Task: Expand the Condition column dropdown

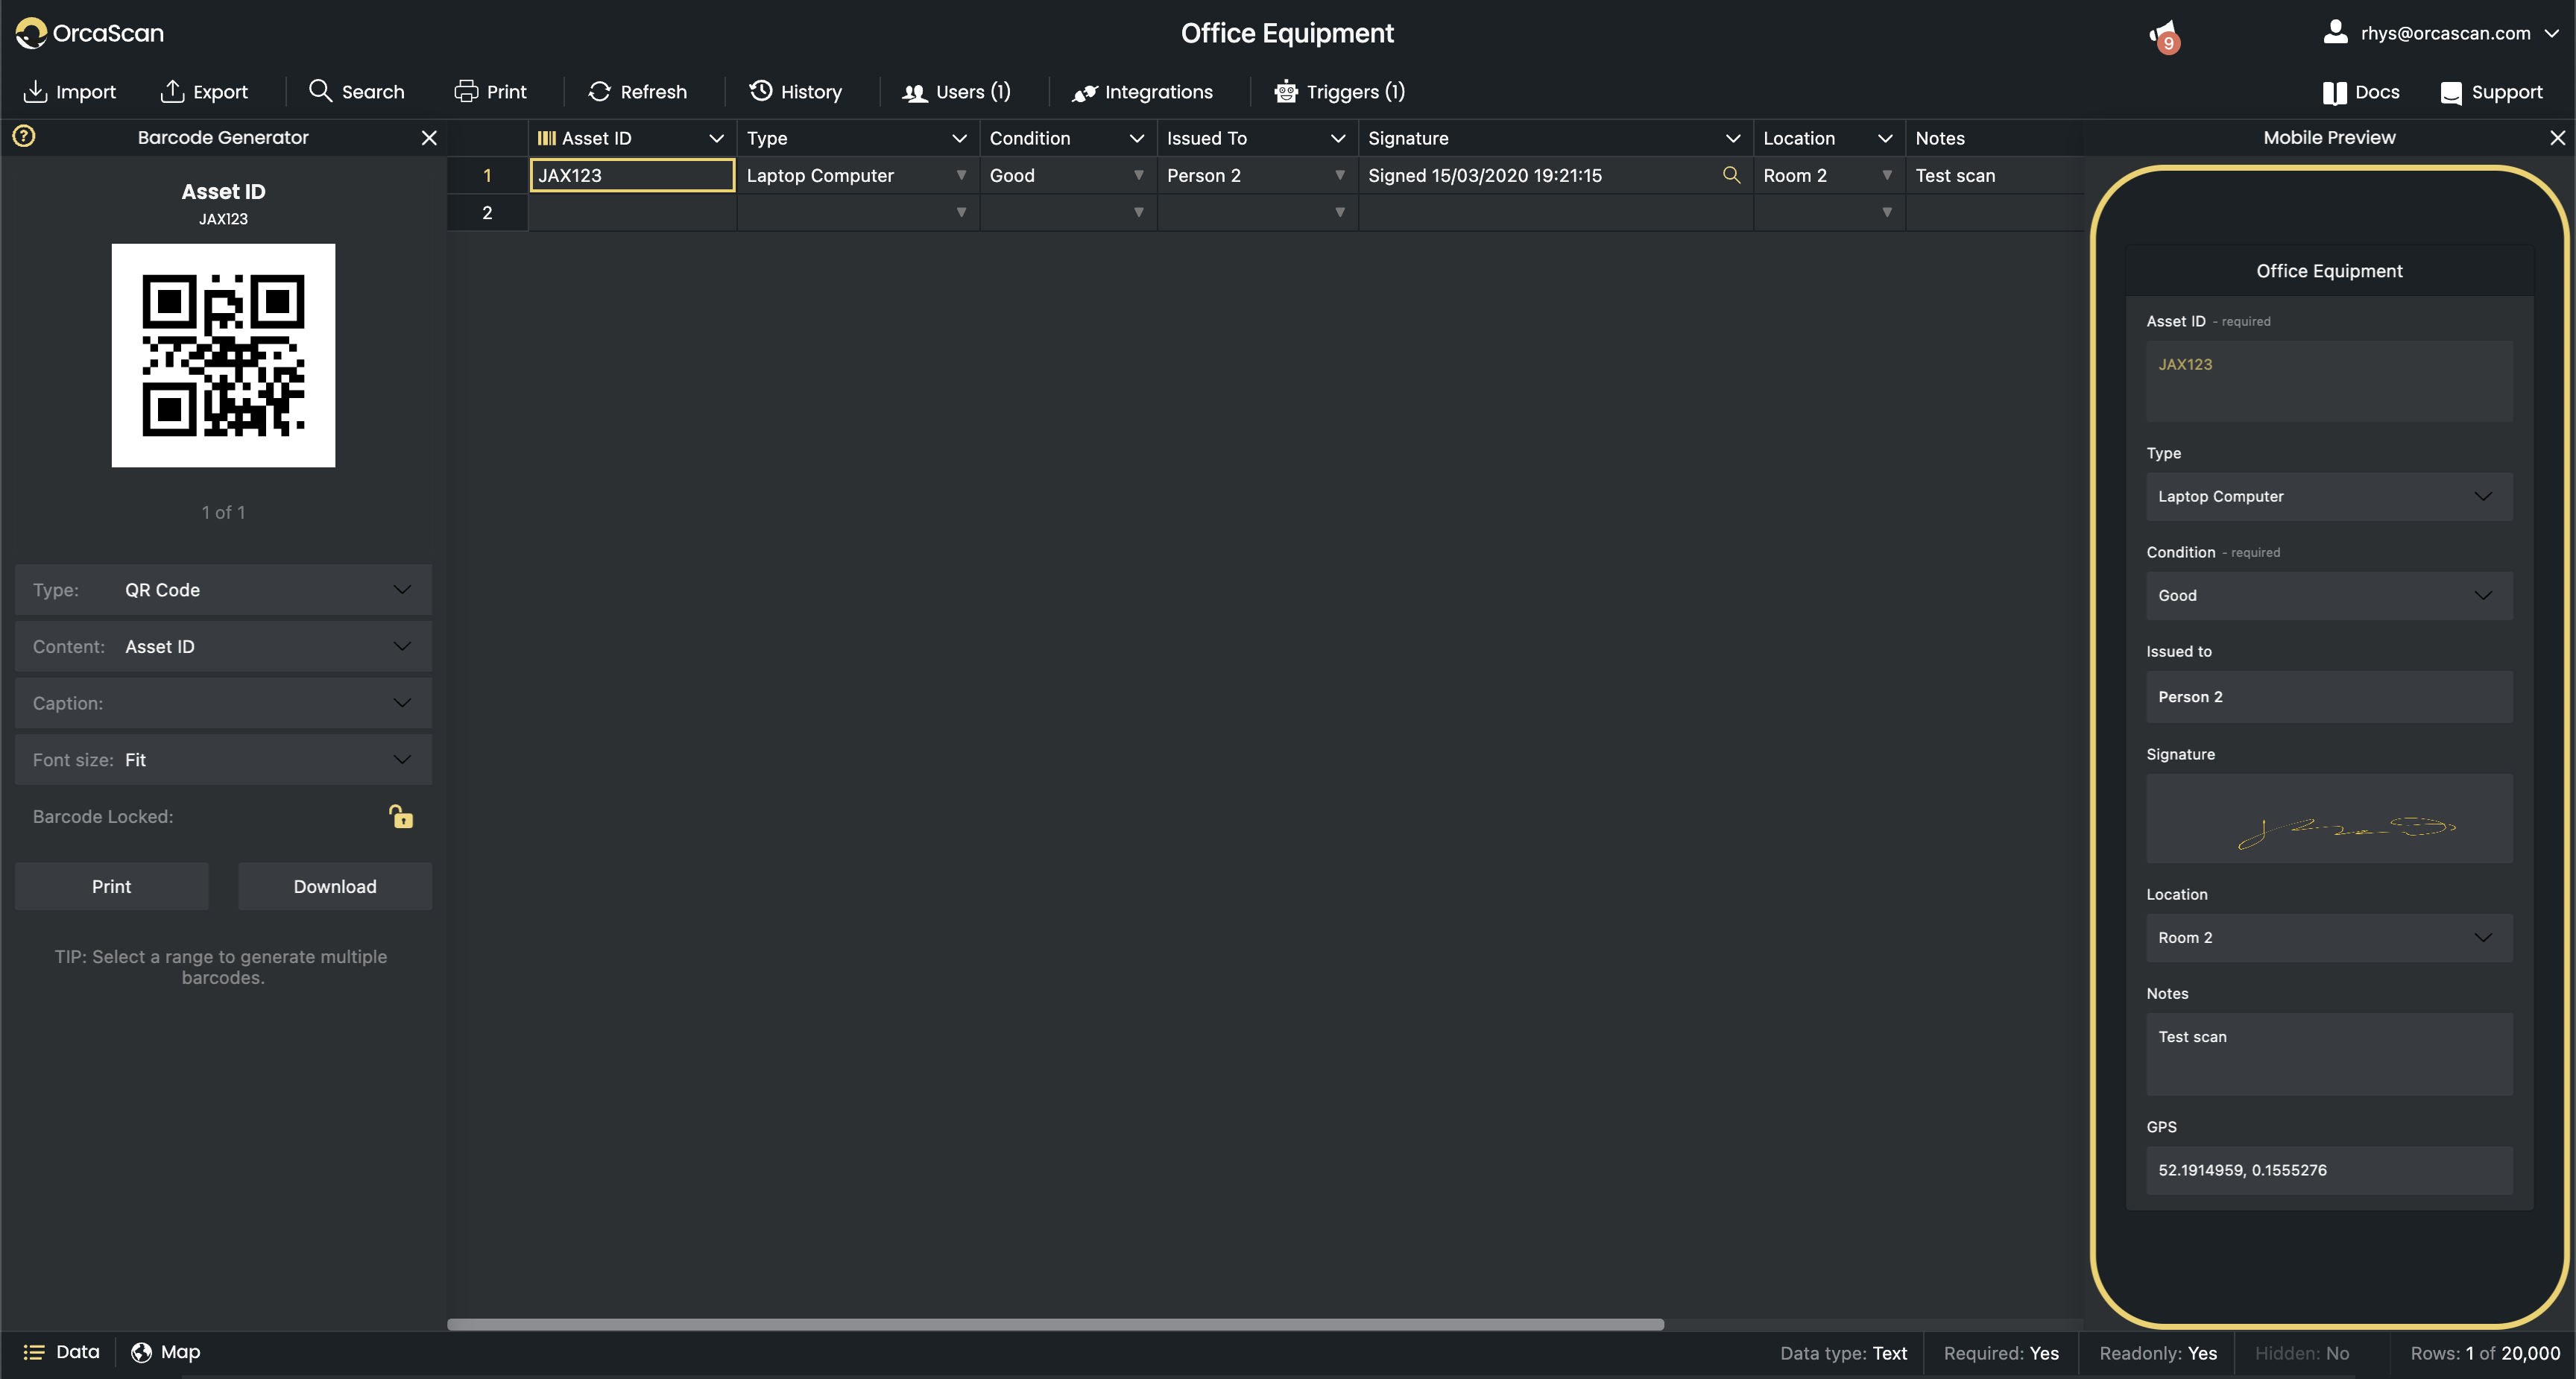Action: (x=1133, y=138)
